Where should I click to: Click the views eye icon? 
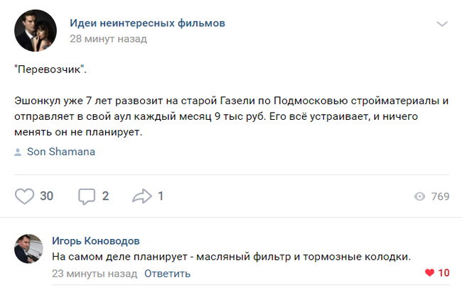pyautogui.click(x=419, y=196)
